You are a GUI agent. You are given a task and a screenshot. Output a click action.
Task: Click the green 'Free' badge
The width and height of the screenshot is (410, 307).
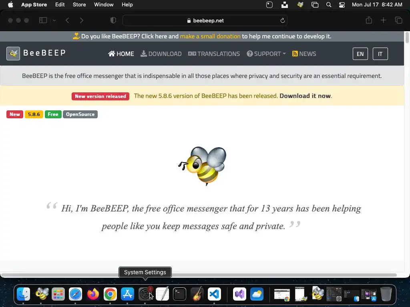[x=53, y=114]
